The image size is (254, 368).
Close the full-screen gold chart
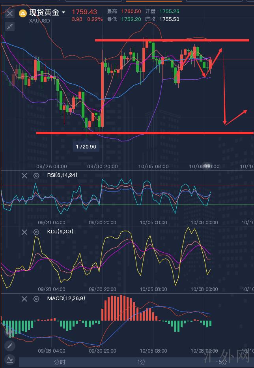click(10, 13)
